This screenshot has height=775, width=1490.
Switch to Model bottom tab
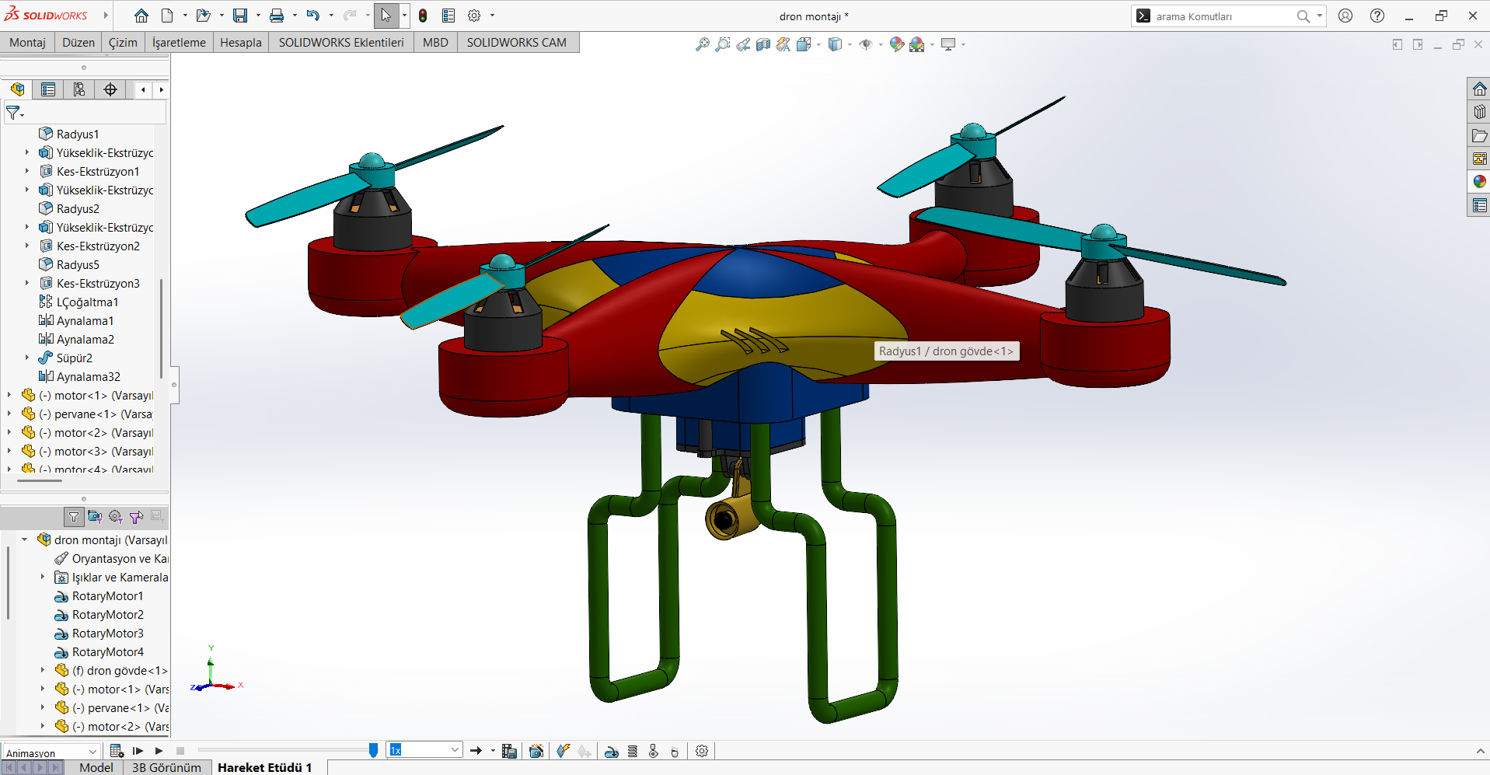click(96, 767)
